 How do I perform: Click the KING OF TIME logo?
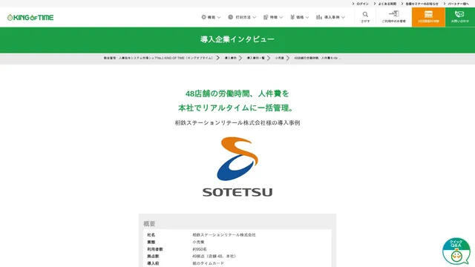click(x=30, y=18)
